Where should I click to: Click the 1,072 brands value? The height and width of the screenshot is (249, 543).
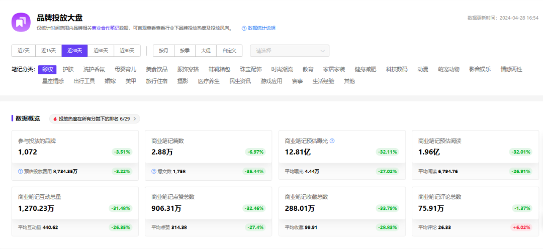coord(27,152)
